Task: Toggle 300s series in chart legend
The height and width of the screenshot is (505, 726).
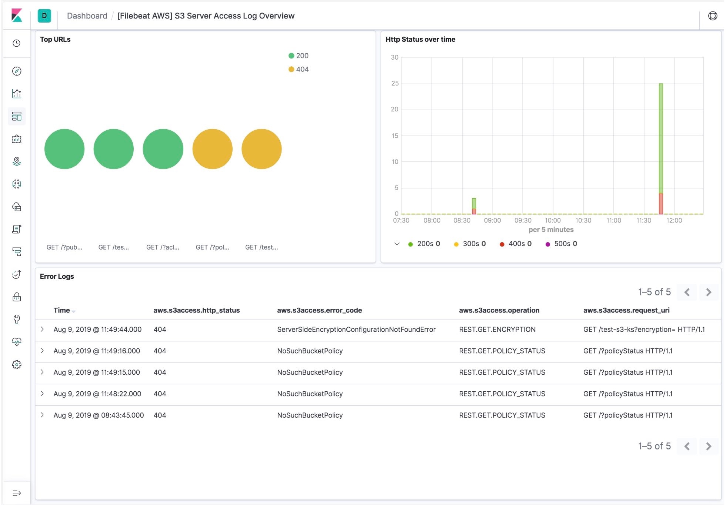Action: [x=470, y=244]
